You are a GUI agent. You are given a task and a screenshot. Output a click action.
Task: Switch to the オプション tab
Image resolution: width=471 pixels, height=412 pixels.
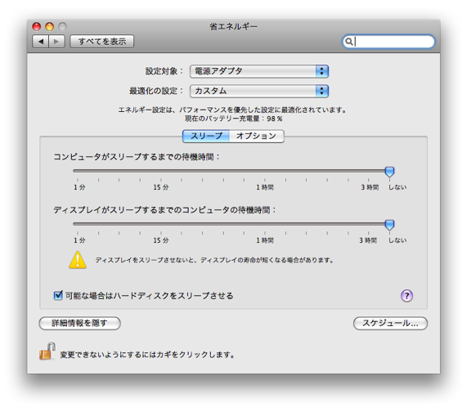257,136
